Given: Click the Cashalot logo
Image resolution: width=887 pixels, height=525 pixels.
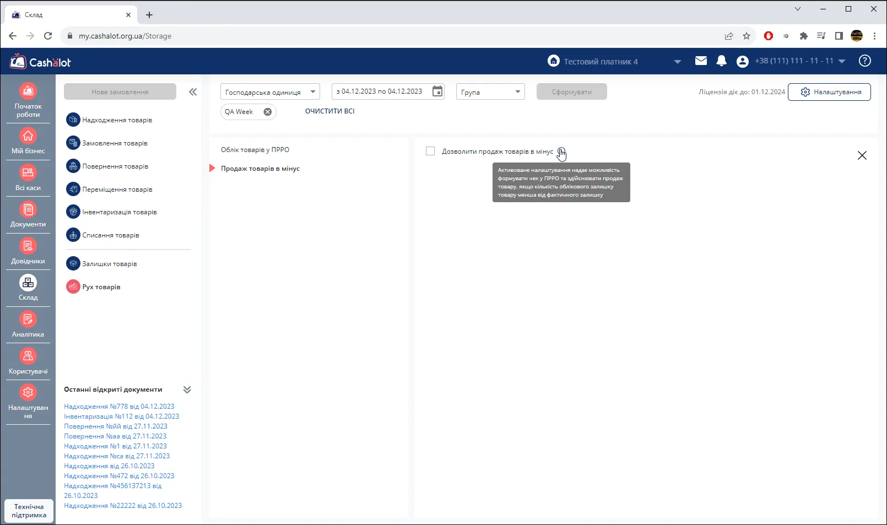Looking at the screenshot, I should pos(40,62).
